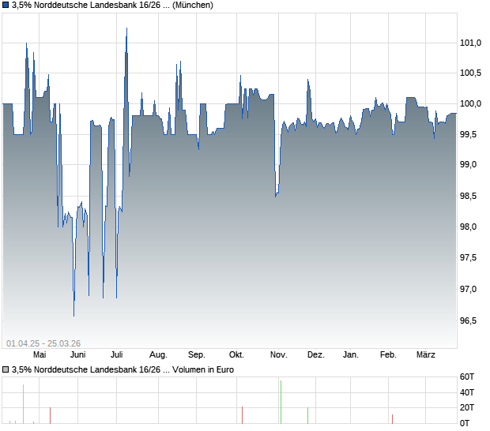The width and height of the screenshot is (490, 431).
Task: Click the '98,5' price axis label
Action: pos(468,196)
